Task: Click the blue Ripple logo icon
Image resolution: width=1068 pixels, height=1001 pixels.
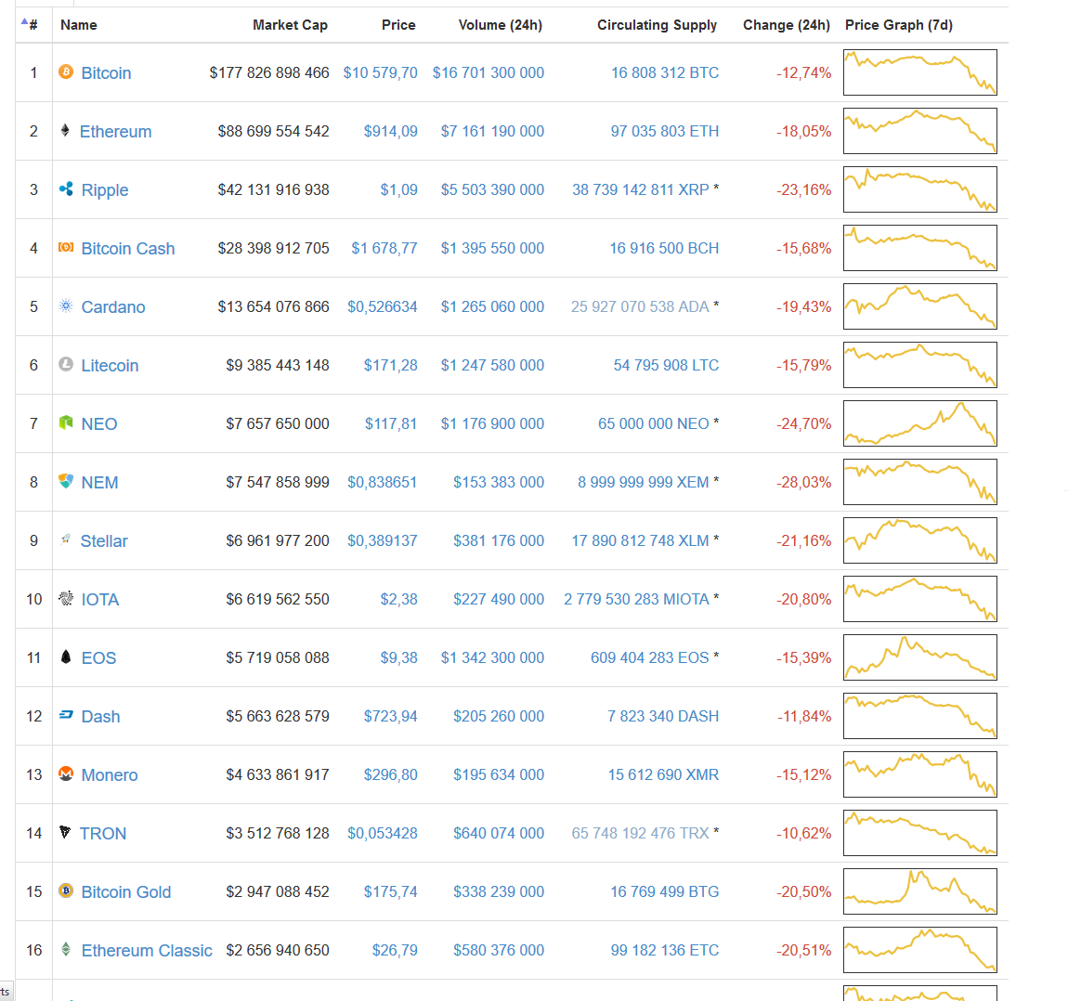Action: (66, 188)
